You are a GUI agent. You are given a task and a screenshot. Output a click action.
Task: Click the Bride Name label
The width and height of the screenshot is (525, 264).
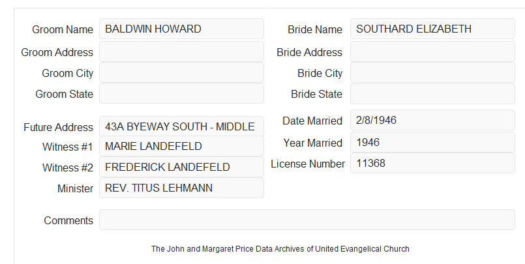(x=315, y=29)
